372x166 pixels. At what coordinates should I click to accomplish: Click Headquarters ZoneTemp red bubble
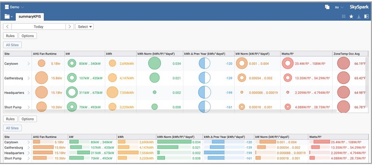click(x=344, y=92)
